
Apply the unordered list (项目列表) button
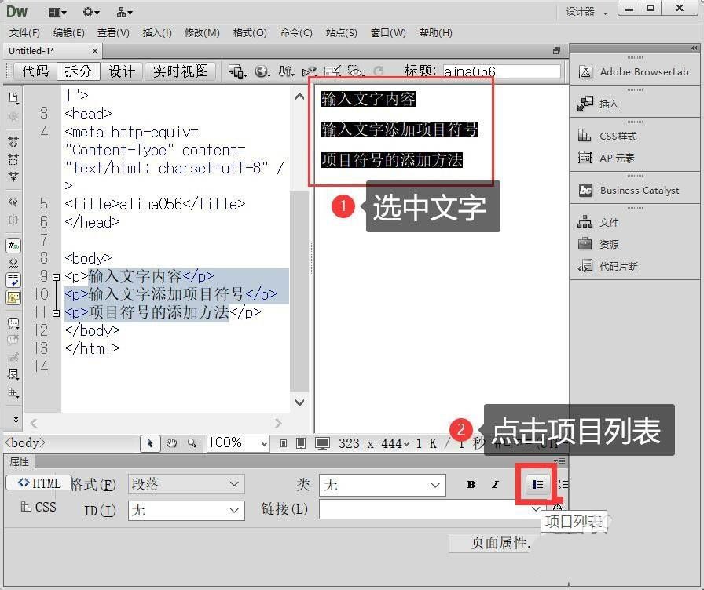[537, 485]
